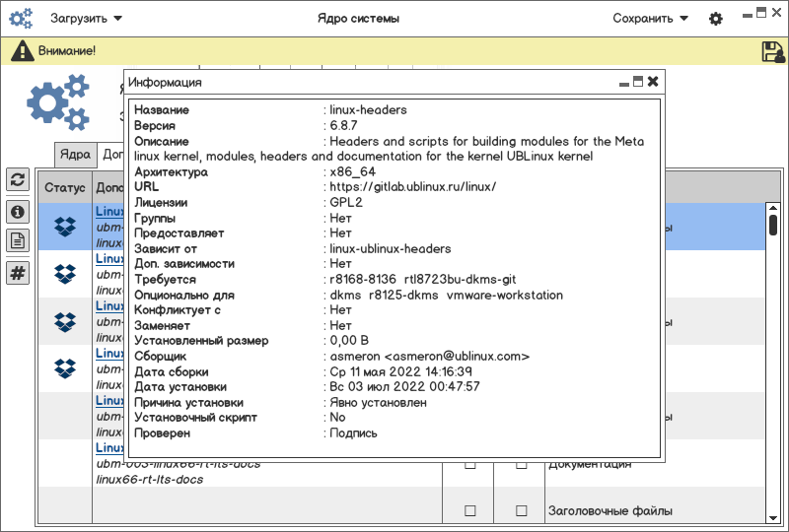Click the package status icon in fourth row
789x532 pixels.
[x=65, y=368]
